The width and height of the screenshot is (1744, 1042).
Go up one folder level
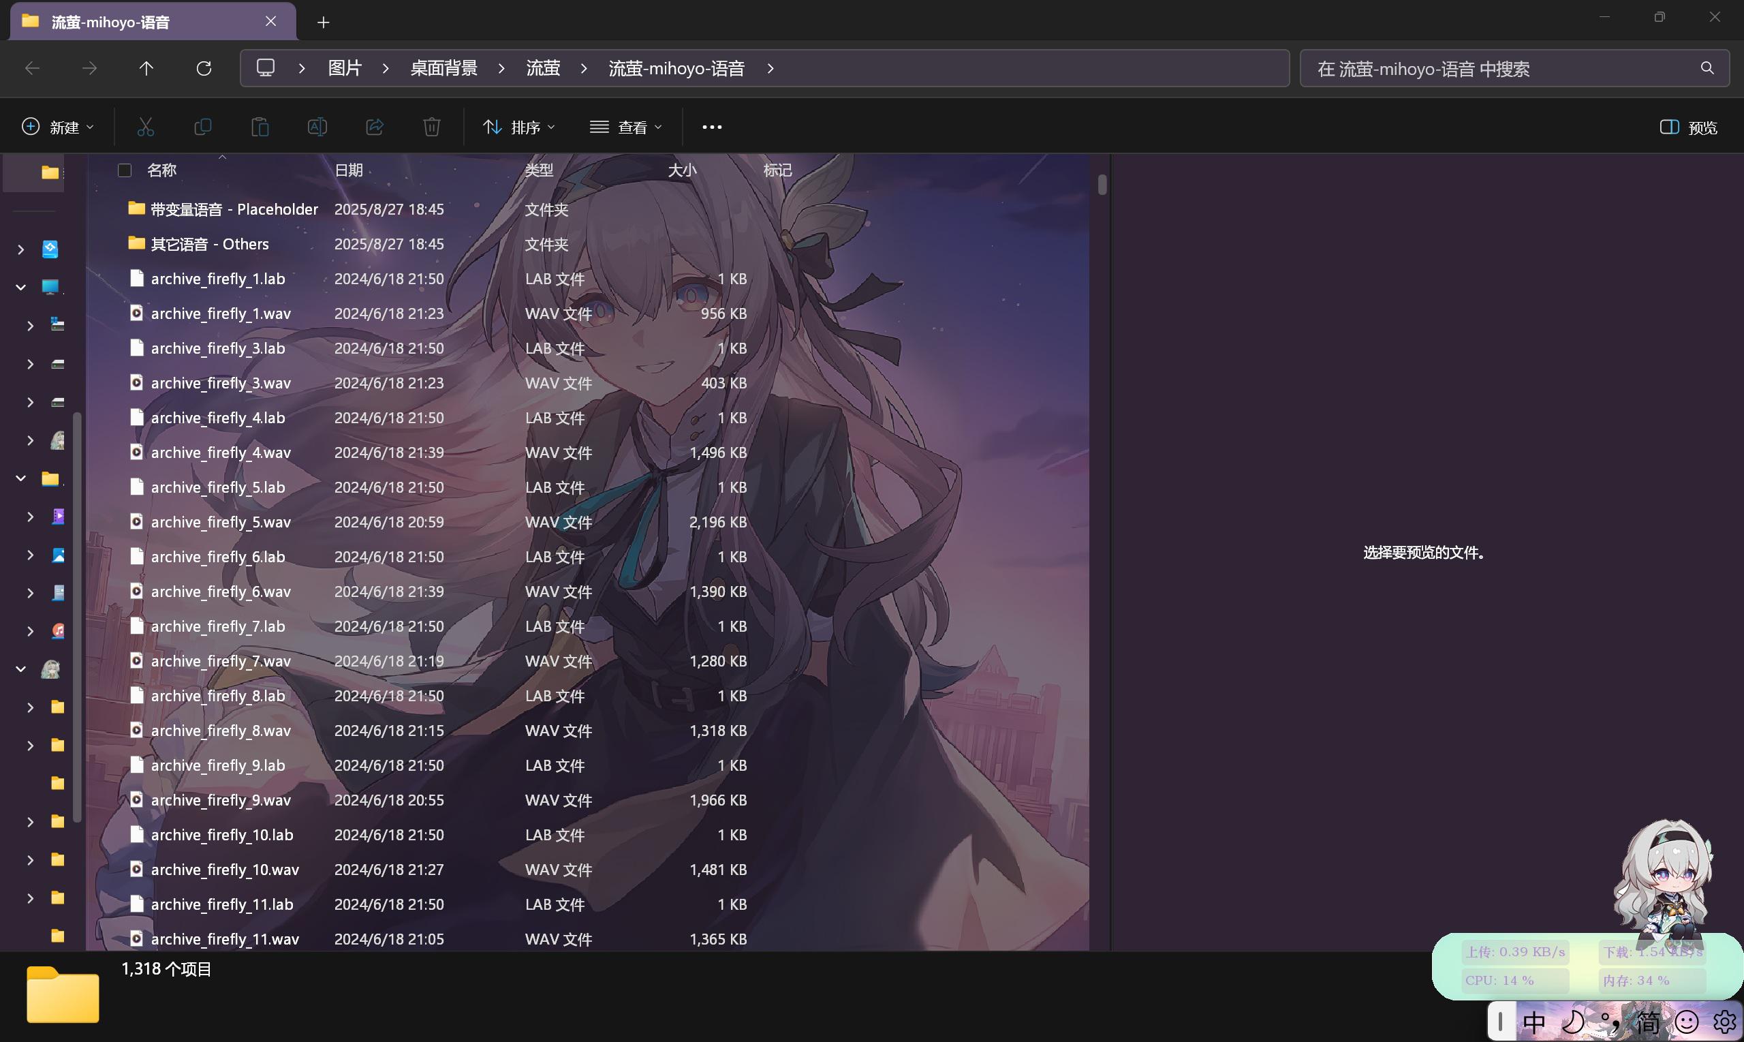click(146, 68)
